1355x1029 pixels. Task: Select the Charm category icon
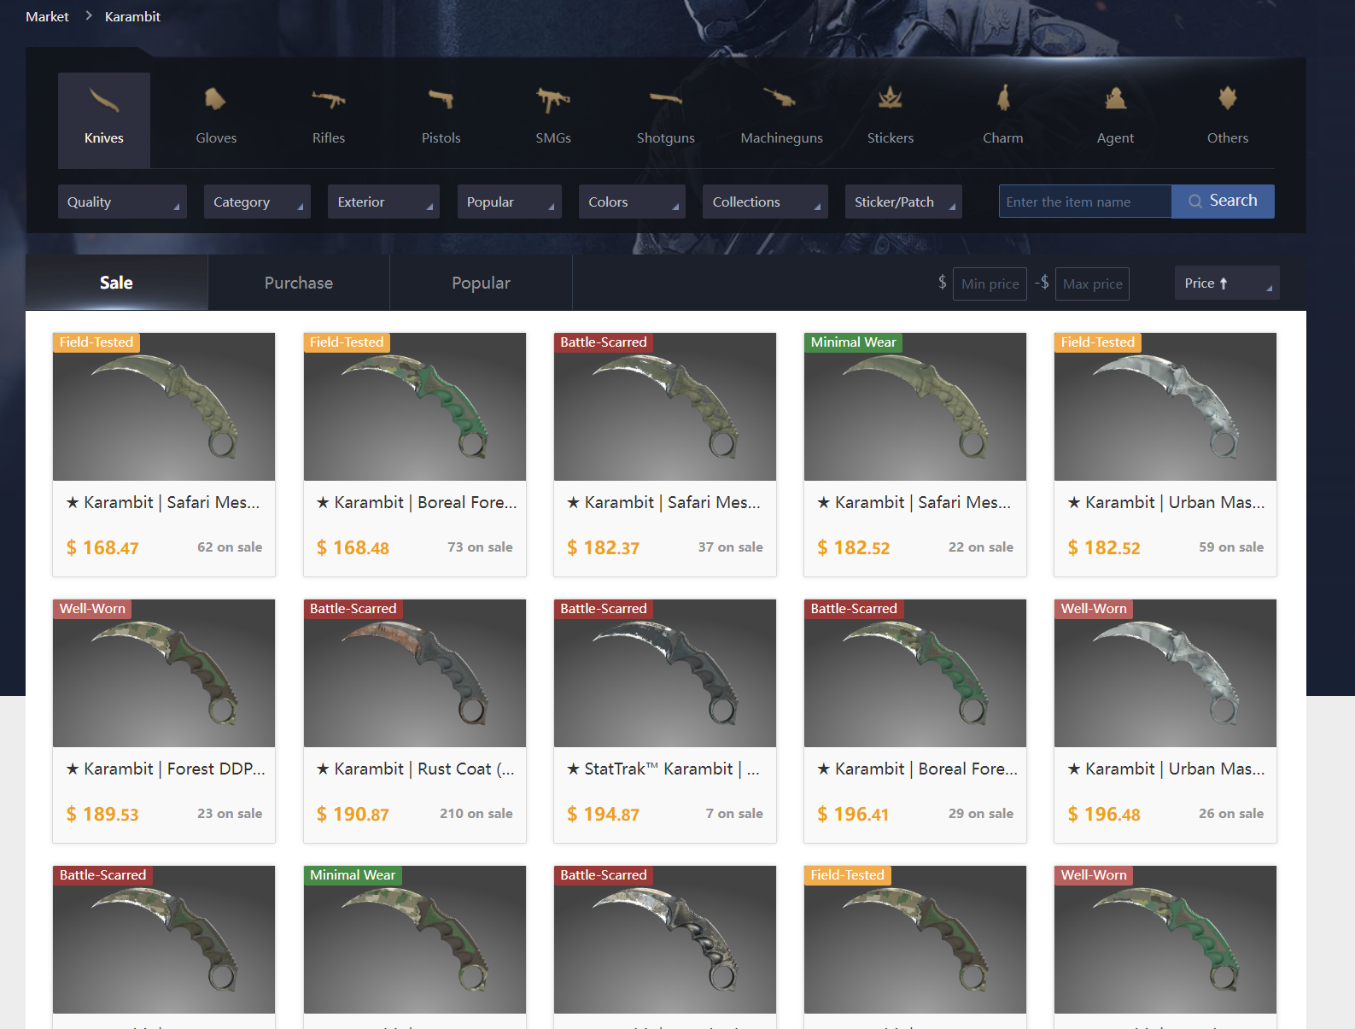pyautogui.click(x=1003, y=98)
